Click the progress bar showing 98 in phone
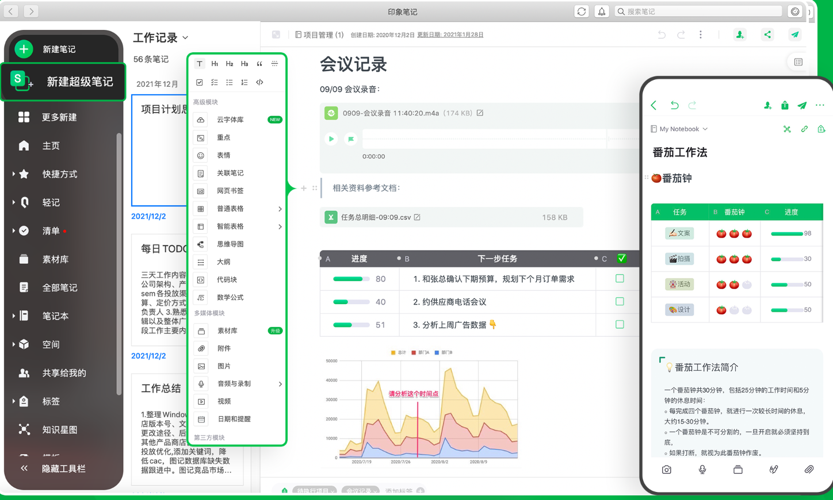This screenshot has width=833, height=500. (x=786, y=234)
